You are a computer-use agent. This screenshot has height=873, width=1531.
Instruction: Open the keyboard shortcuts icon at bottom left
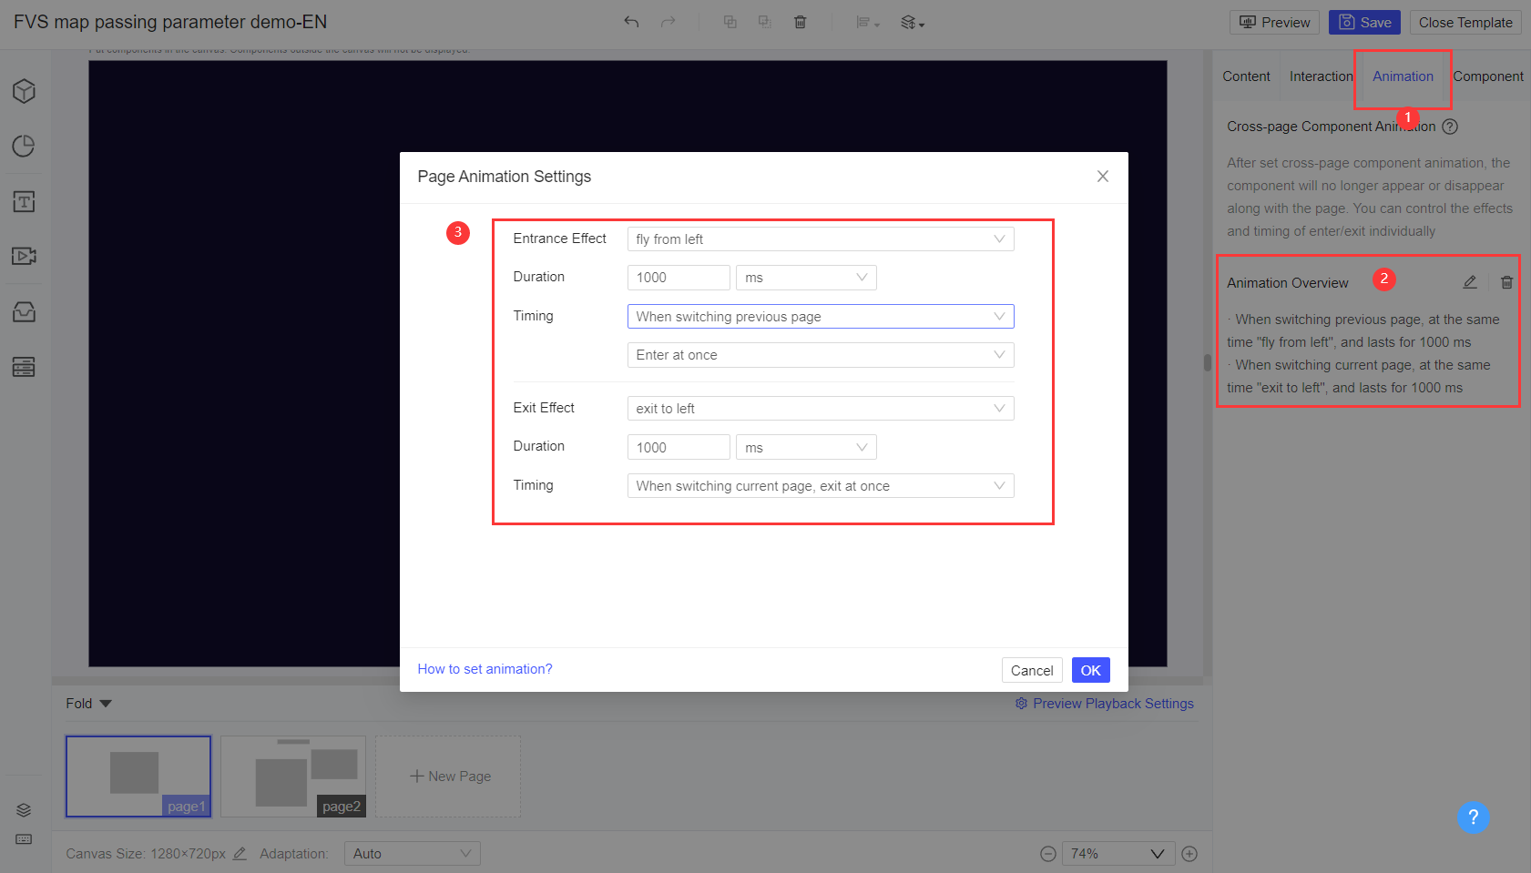click(x=23, y=838)
